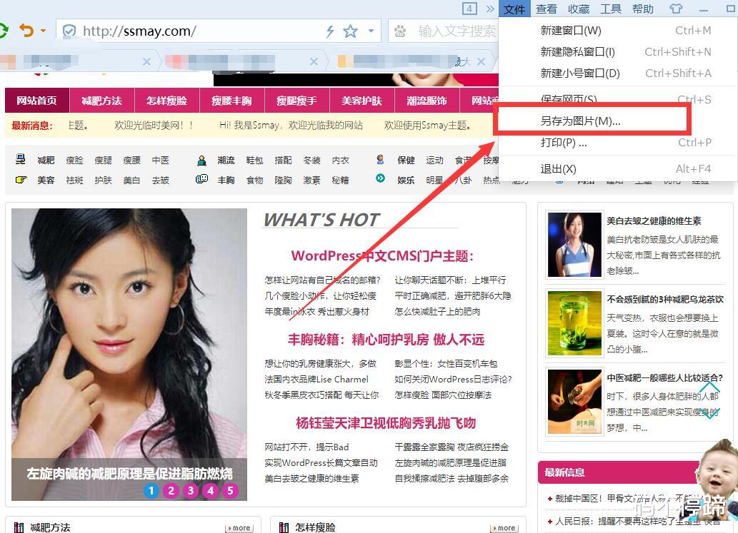Image resolution: width=738 pixels, height=533 pixels.
Task: Click the lightning bolt icon in address bar
Action: (x=331, y=31)
